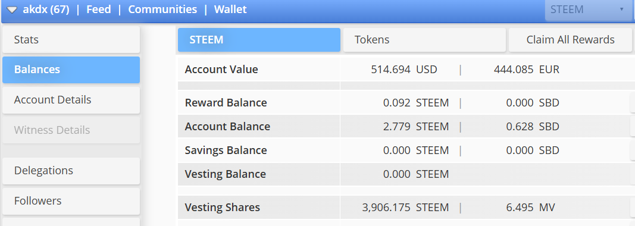Screen dimensions: 635x226
Task: Go to the Feed link
Action: pos(98,10)
